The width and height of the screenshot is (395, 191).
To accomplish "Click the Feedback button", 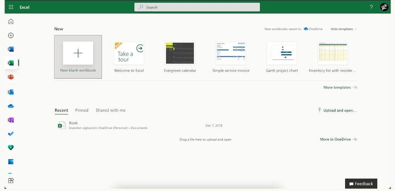I will click(x=361, y=184).
